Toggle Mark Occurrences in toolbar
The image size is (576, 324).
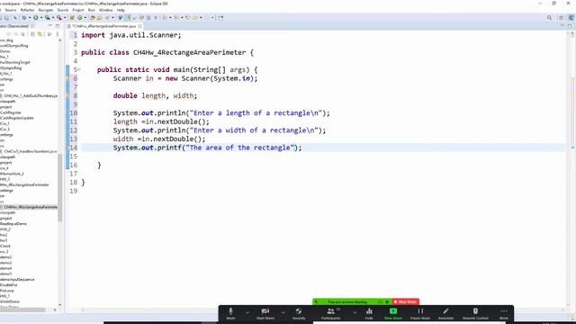point(128,18)
